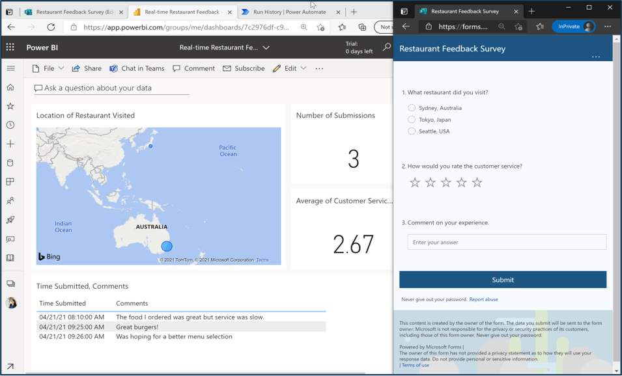Submit the restaurant feedback survey
The image size is (622, 376).
(502, 280)
